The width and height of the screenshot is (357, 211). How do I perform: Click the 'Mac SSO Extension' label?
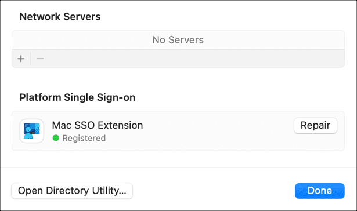pyautogui.click(x=98, y=125)
